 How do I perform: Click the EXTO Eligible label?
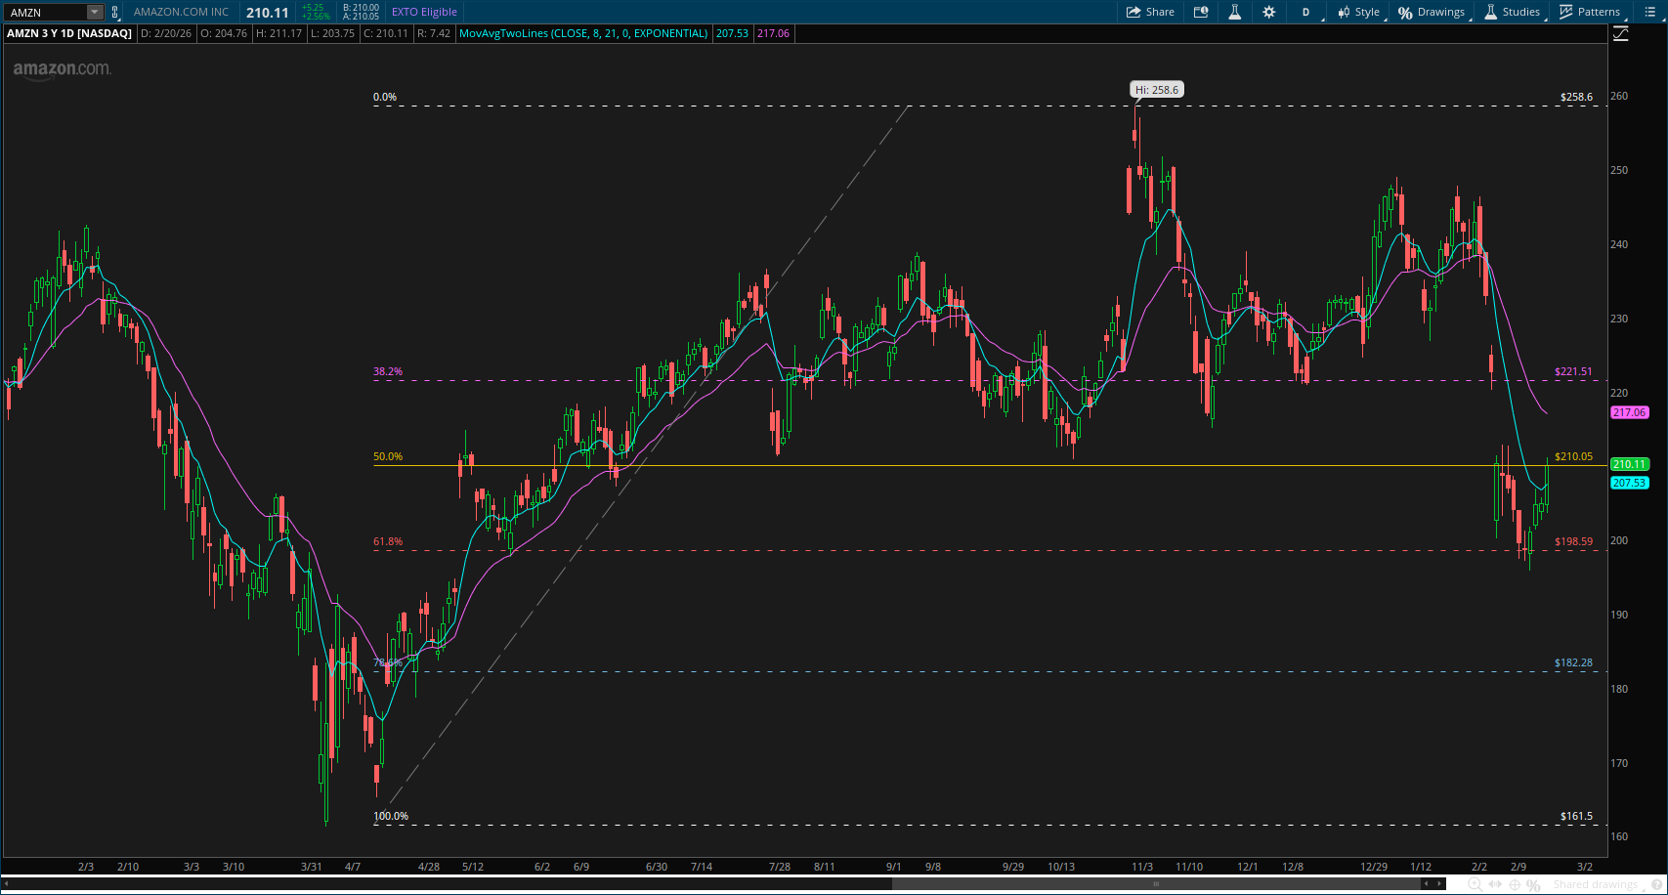pos(424,12)
